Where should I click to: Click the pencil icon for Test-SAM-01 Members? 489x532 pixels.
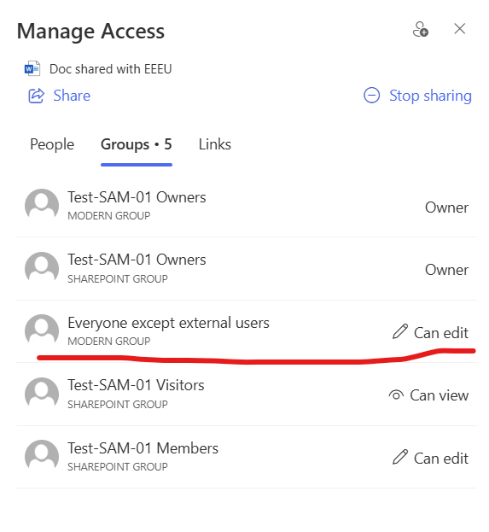click(400, 457)
